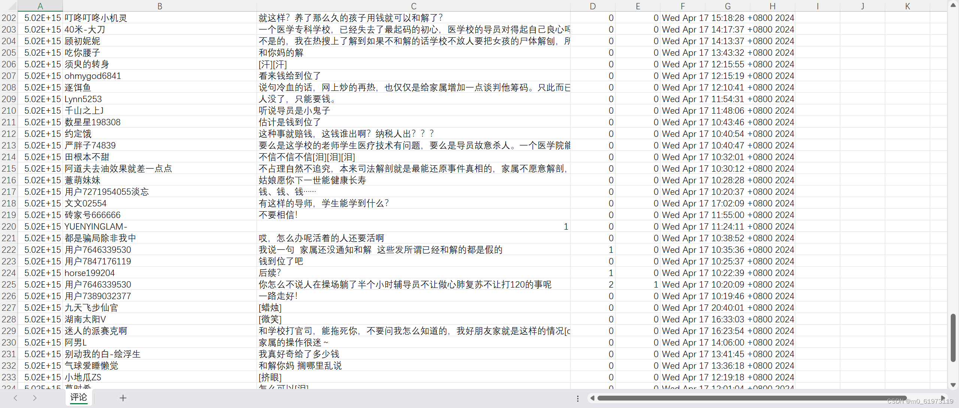This screenshot has width=959, height=408.
Task: Select row 233 header
Action: (9, 377)
